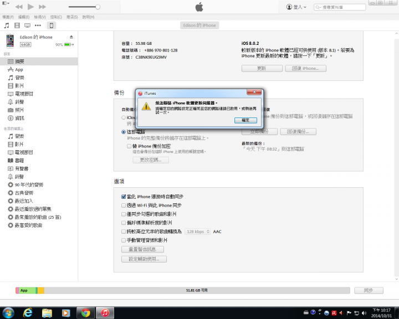Open Google Chrome from taskbar

85,313
